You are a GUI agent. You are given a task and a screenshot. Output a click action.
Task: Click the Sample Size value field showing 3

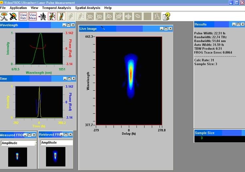[220, 139]
